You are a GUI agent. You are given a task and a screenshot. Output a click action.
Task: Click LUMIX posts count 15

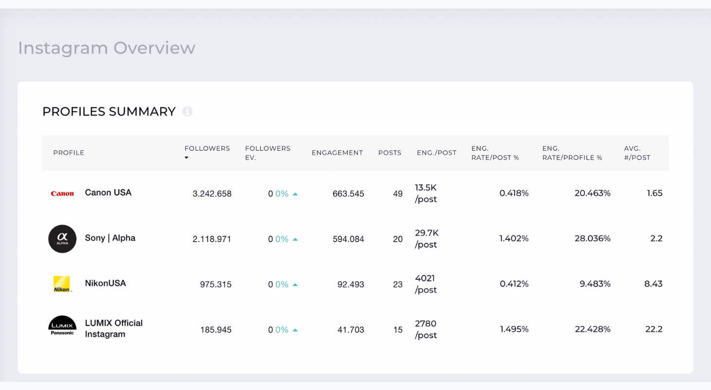pos(398,330)
